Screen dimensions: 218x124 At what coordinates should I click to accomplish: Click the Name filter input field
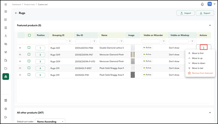[x=109, y=41]
